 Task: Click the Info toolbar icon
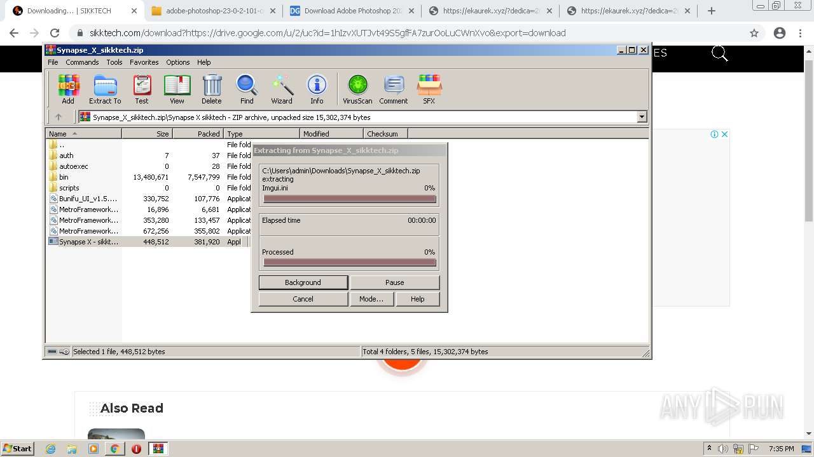317,89
